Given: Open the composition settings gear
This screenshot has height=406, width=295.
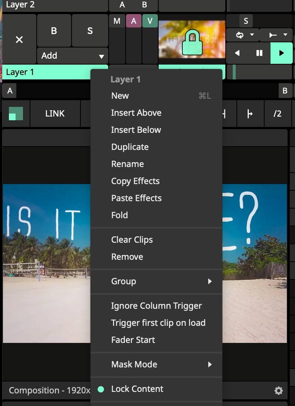Looking at the screenshot, I should (278, 390).
